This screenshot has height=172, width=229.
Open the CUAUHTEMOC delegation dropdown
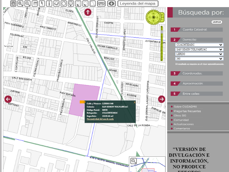tap(199, 45)
